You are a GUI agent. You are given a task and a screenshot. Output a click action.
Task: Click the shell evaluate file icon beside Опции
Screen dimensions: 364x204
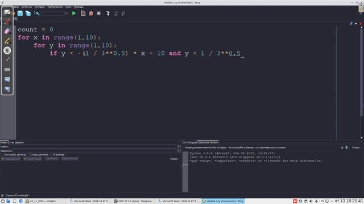coord(347,147)
